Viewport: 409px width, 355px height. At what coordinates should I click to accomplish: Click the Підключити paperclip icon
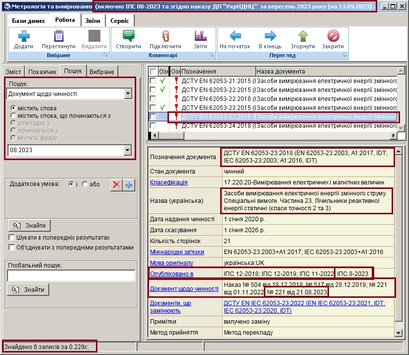(x=165, y=36)
